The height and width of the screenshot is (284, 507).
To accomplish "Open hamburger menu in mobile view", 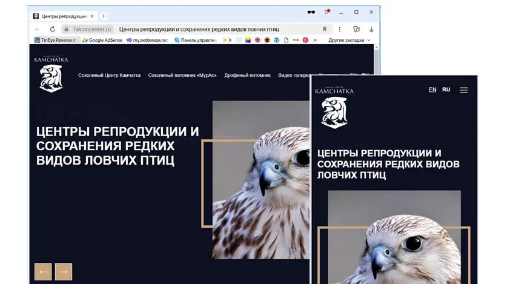I will point(463,90).
